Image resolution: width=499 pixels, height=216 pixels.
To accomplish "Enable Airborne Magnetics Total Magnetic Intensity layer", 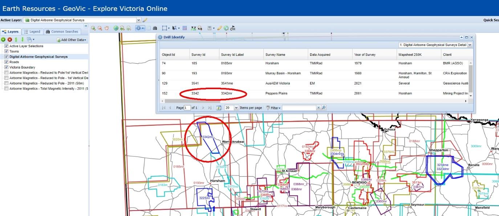I will tap(6, 88).
